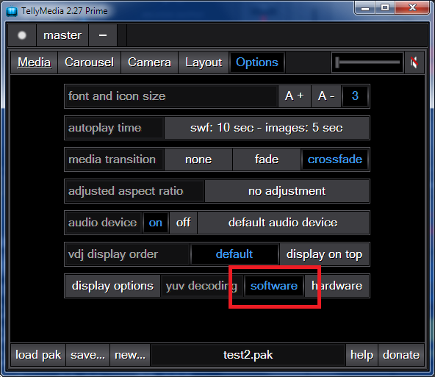Click the load pak button
The height and width of the screenshot is (377, 435).
[38, 355]
